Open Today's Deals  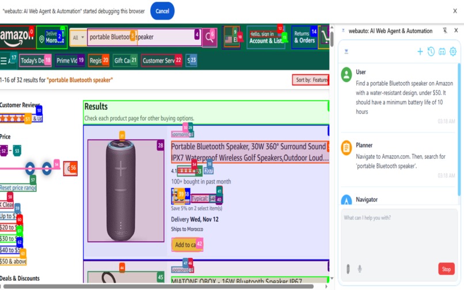[35, 60]
